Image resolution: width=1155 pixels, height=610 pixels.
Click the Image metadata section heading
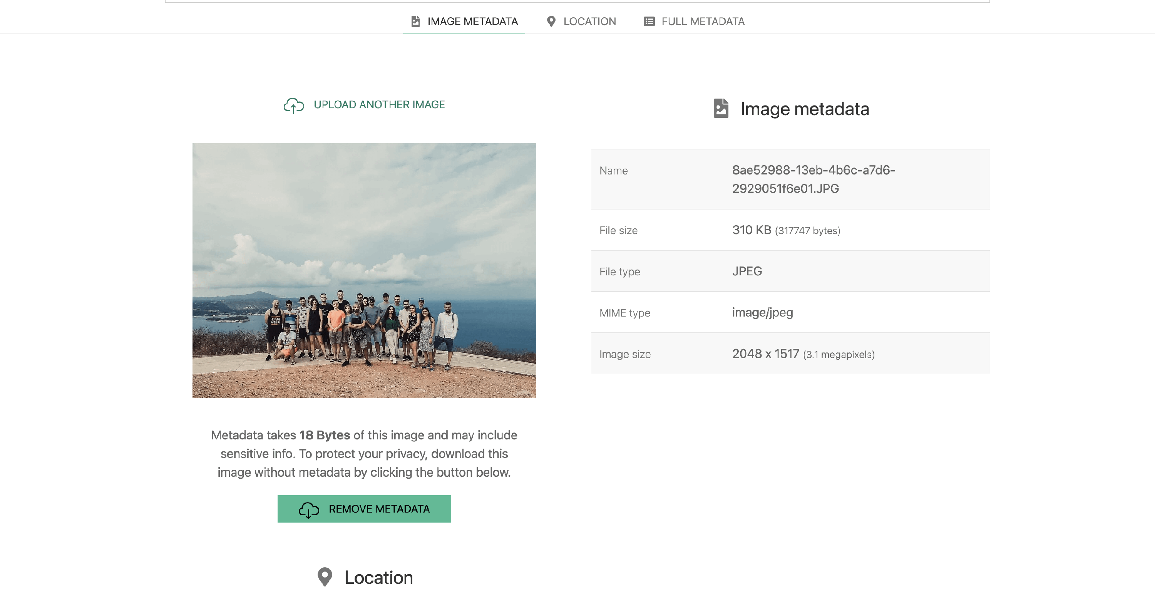coord(804,109)
